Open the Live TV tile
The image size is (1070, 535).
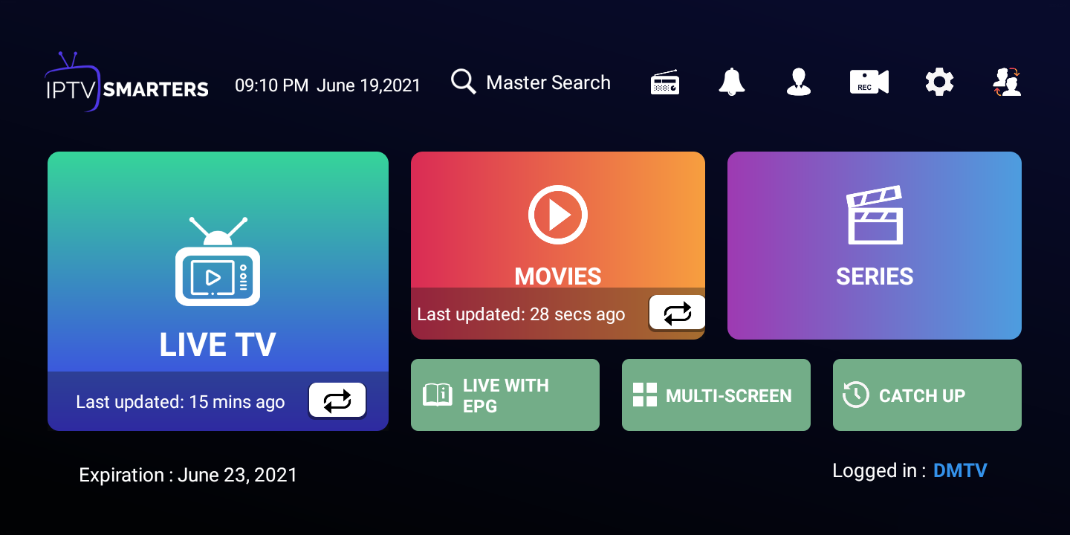[x=218, y=275]
